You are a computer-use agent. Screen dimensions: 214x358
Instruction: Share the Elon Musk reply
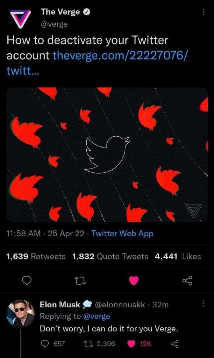[x=174, y=344]
